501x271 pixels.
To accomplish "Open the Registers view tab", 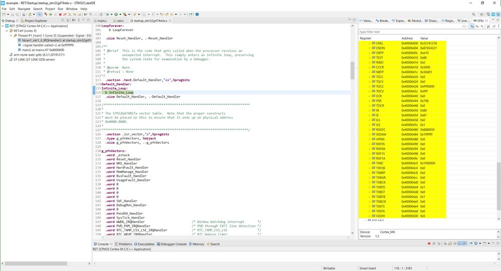I will click(448, 21).
